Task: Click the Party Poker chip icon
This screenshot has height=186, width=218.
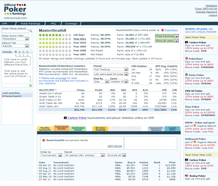Action: (x=187, y=75)
